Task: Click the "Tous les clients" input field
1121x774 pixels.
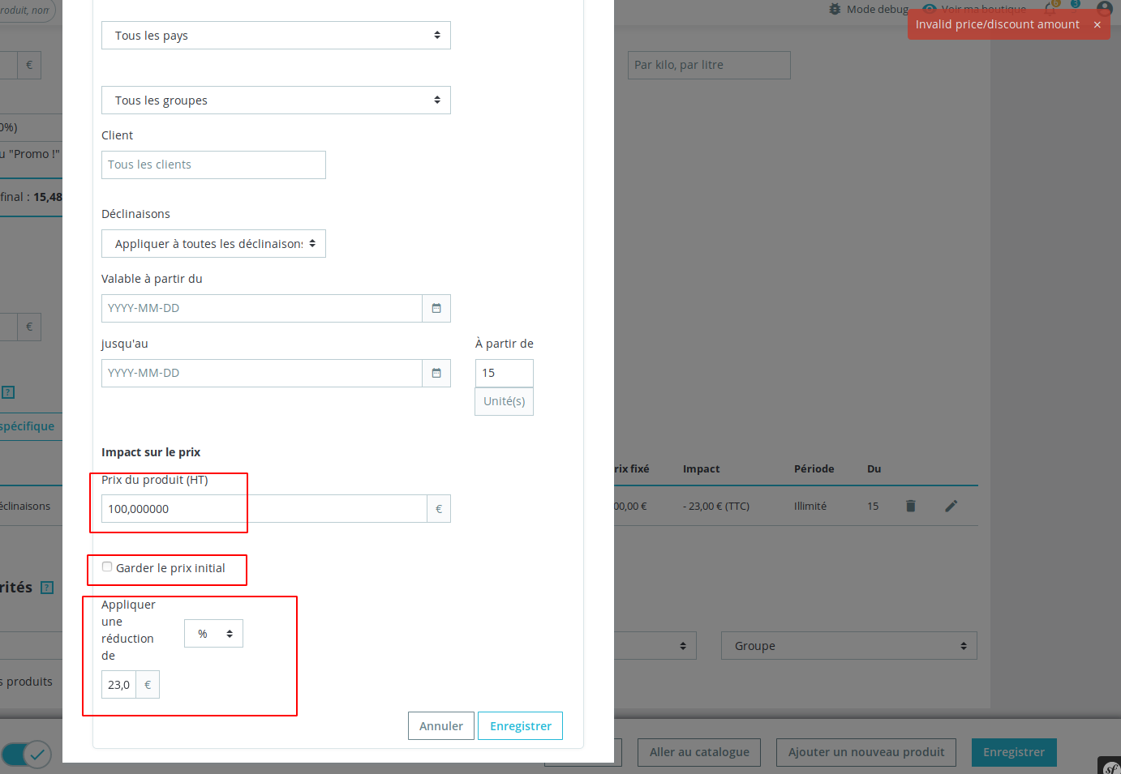Action: coord(213,165)
